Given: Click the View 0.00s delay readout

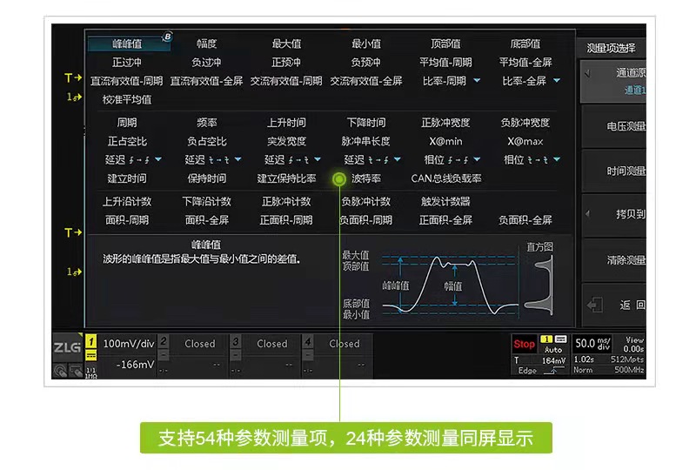Looking at the screenshot, I should tap(633, 345).
